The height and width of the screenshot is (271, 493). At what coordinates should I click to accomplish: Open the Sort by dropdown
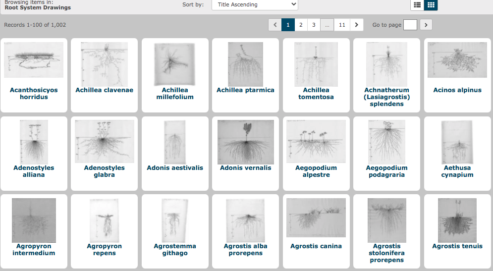tap(255, 5)
